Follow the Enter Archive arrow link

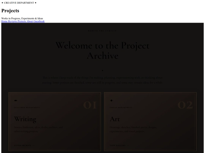(24, 145)
